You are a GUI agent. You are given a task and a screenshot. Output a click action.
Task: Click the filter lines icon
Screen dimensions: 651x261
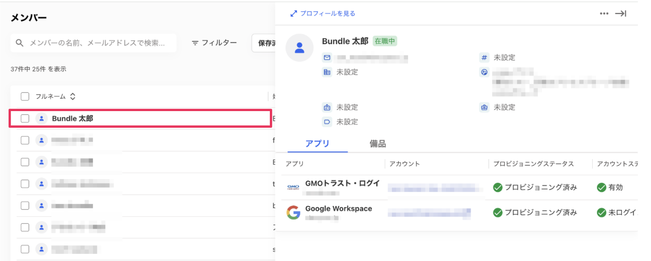[x=195, y=43]
